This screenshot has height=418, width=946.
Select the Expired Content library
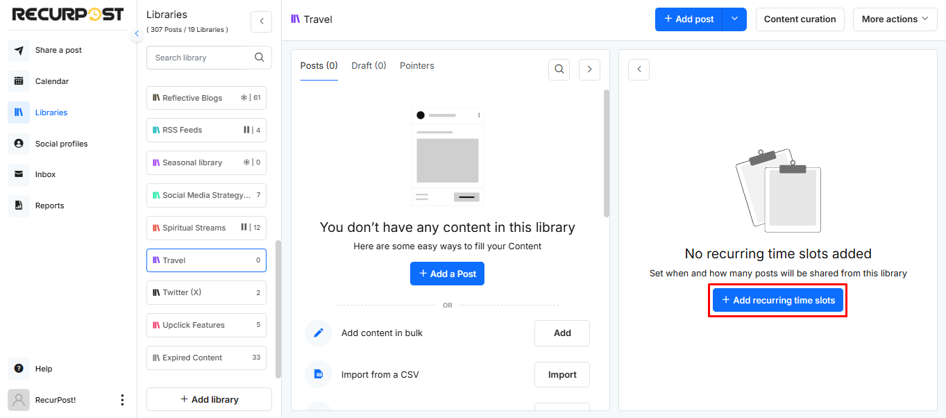point(206,358)
